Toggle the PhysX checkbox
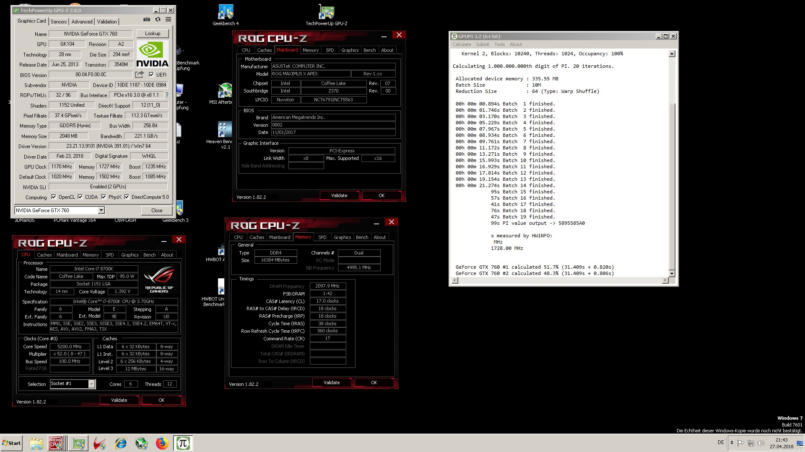This screenshot has width=805, height=452. point(104,197)
